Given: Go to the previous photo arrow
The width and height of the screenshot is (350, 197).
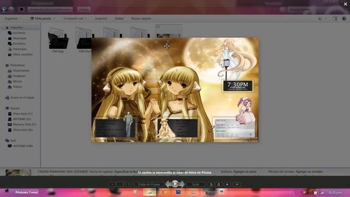Looking at the screenshot, I should click(x=168, y=184).
